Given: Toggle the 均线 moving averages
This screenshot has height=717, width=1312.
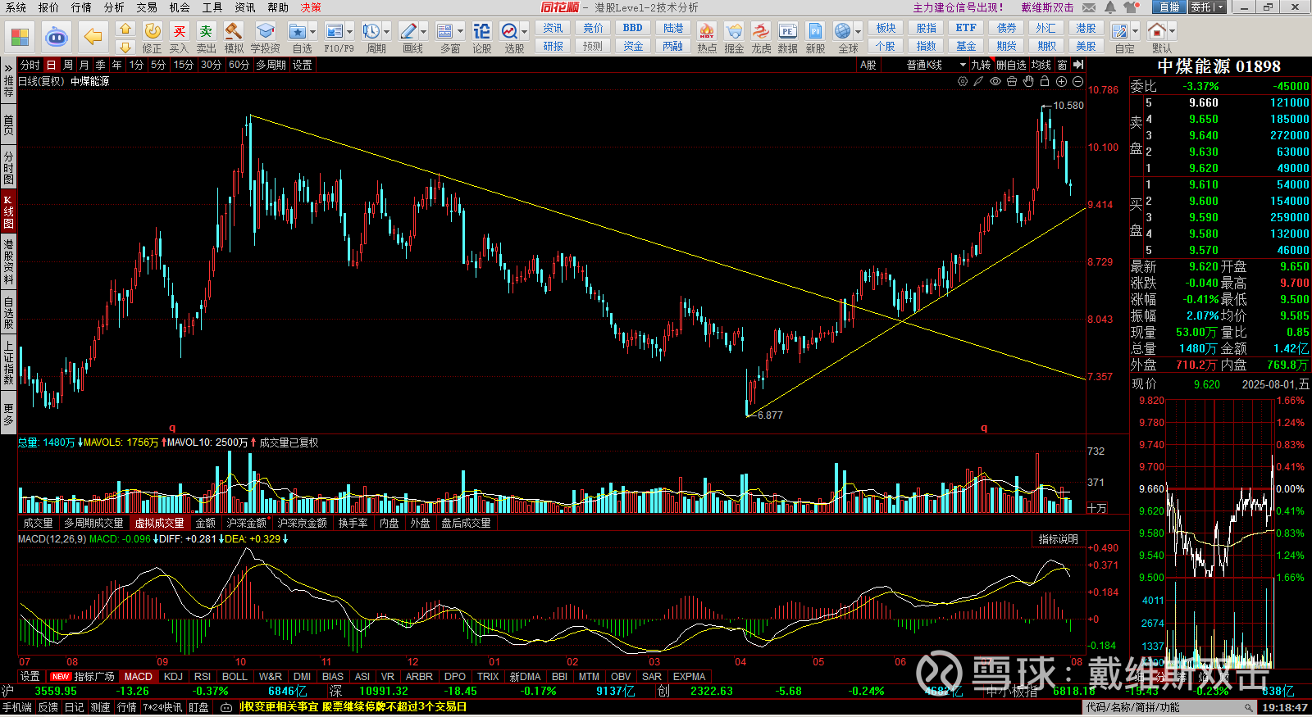Looking at the screenshot, I should pos(1041,65).
